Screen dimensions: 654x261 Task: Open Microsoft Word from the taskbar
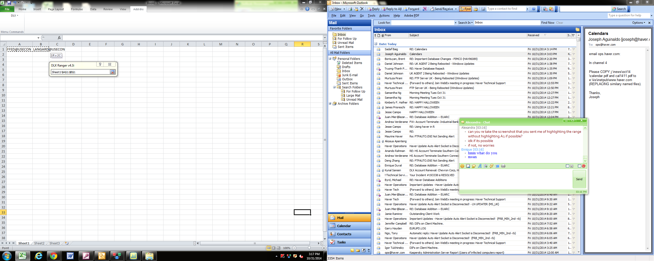pos(70,256)
